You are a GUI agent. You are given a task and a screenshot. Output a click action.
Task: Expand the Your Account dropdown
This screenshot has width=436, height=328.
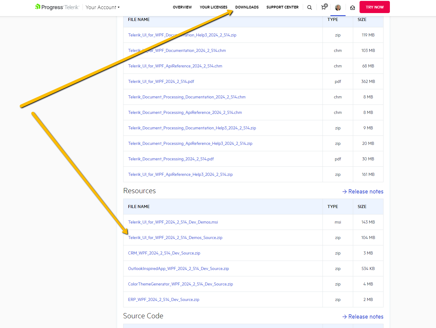pyautogui.click(x=103, y=7)
